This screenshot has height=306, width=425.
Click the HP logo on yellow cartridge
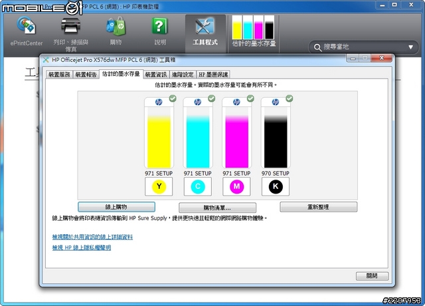[159, 102]
